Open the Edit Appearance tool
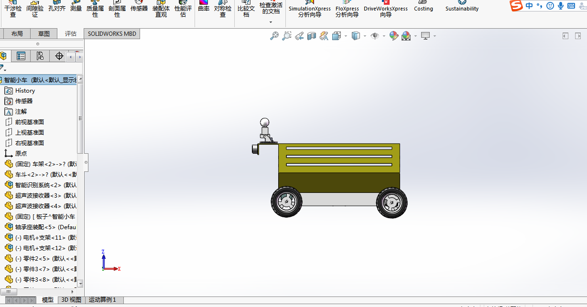 click(393, 36)
